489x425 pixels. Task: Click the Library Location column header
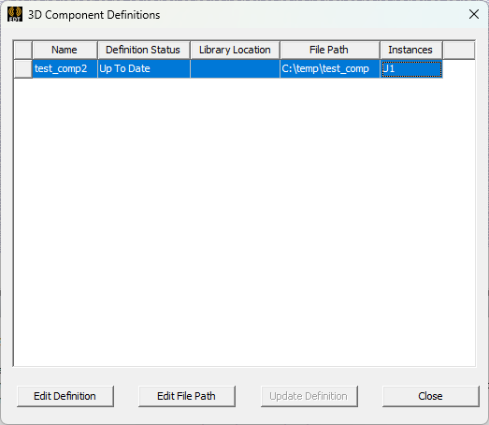(235, 50)
